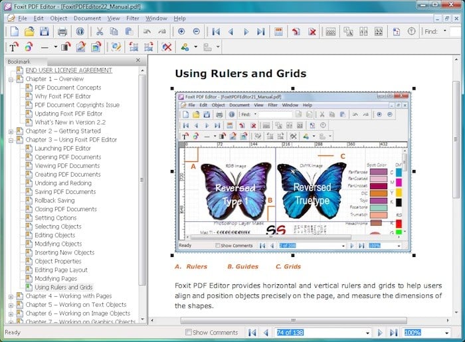
Task: Close the Bookmark panel
Action: (138, 60)
